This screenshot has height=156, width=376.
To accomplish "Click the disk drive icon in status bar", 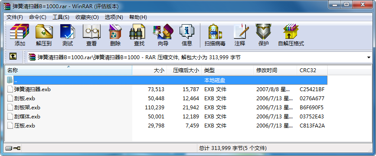I will [x=8, y=148].
